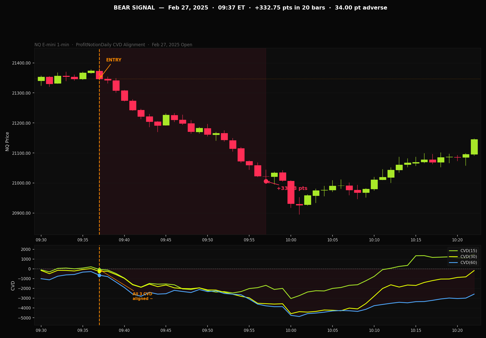
Task: Click the 21400.00 price axis label
Action: (x=21, y=63)
